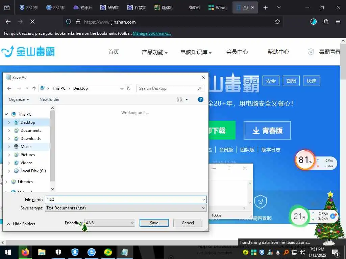Launch Firefox from the taskbar
The image size is (346, 259).
25,252
